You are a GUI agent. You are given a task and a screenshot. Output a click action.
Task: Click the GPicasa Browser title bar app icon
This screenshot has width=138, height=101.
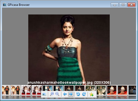click(x=5, y=5)
